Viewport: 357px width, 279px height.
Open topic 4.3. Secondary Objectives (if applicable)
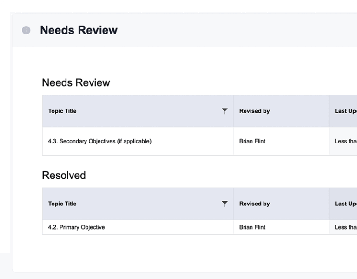tap(99, 141)
